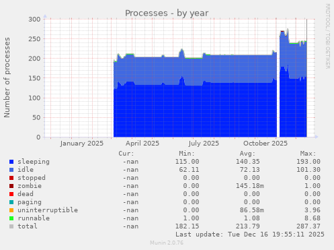
Task: Click the 'January 2025' x-axis label
Action: click(x=82, y=144)
